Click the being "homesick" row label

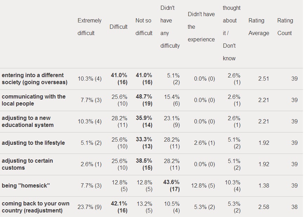(x=26, y=186)
